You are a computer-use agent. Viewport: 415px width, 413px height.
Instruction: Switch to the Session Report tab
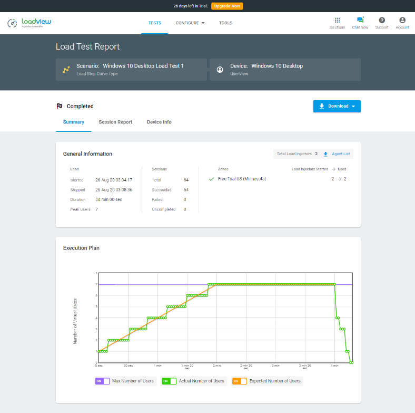[x=115, y=122]
